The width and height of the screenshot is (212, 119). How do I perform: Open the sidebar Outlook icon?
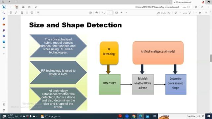click(x=4, y=42)
